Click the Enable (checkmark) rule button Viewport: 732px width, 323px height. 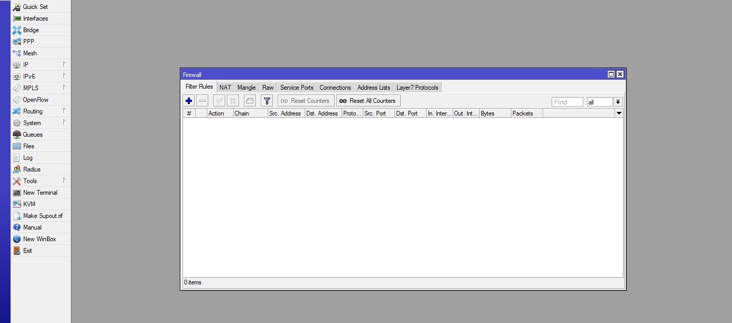coord(219,101)
